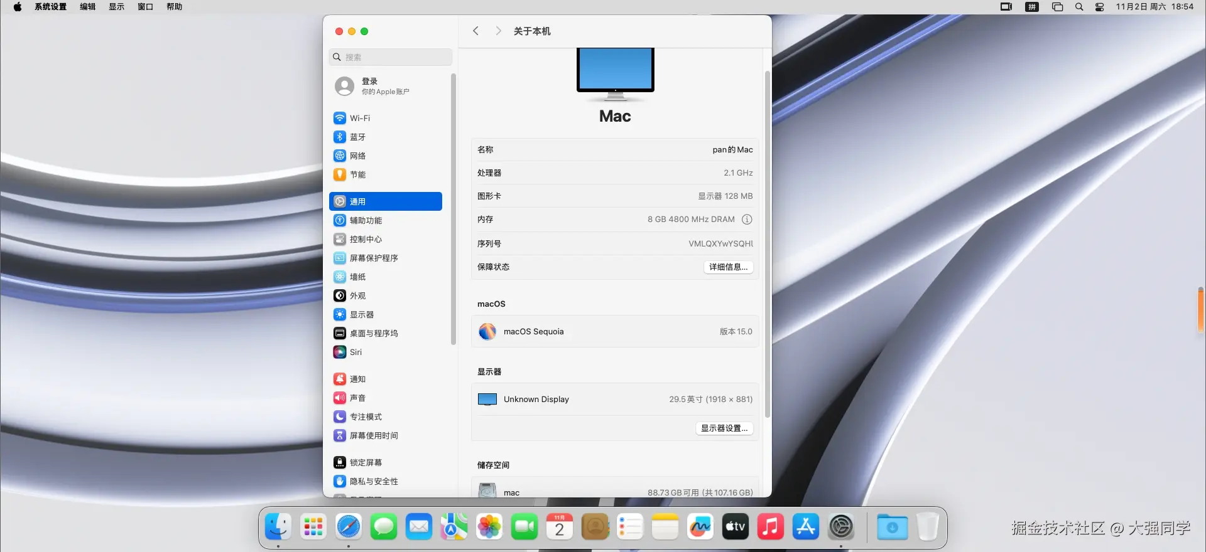Open Control Center in menu bar
Viewport: 1206px width, 552px height.
[1100, 7]
